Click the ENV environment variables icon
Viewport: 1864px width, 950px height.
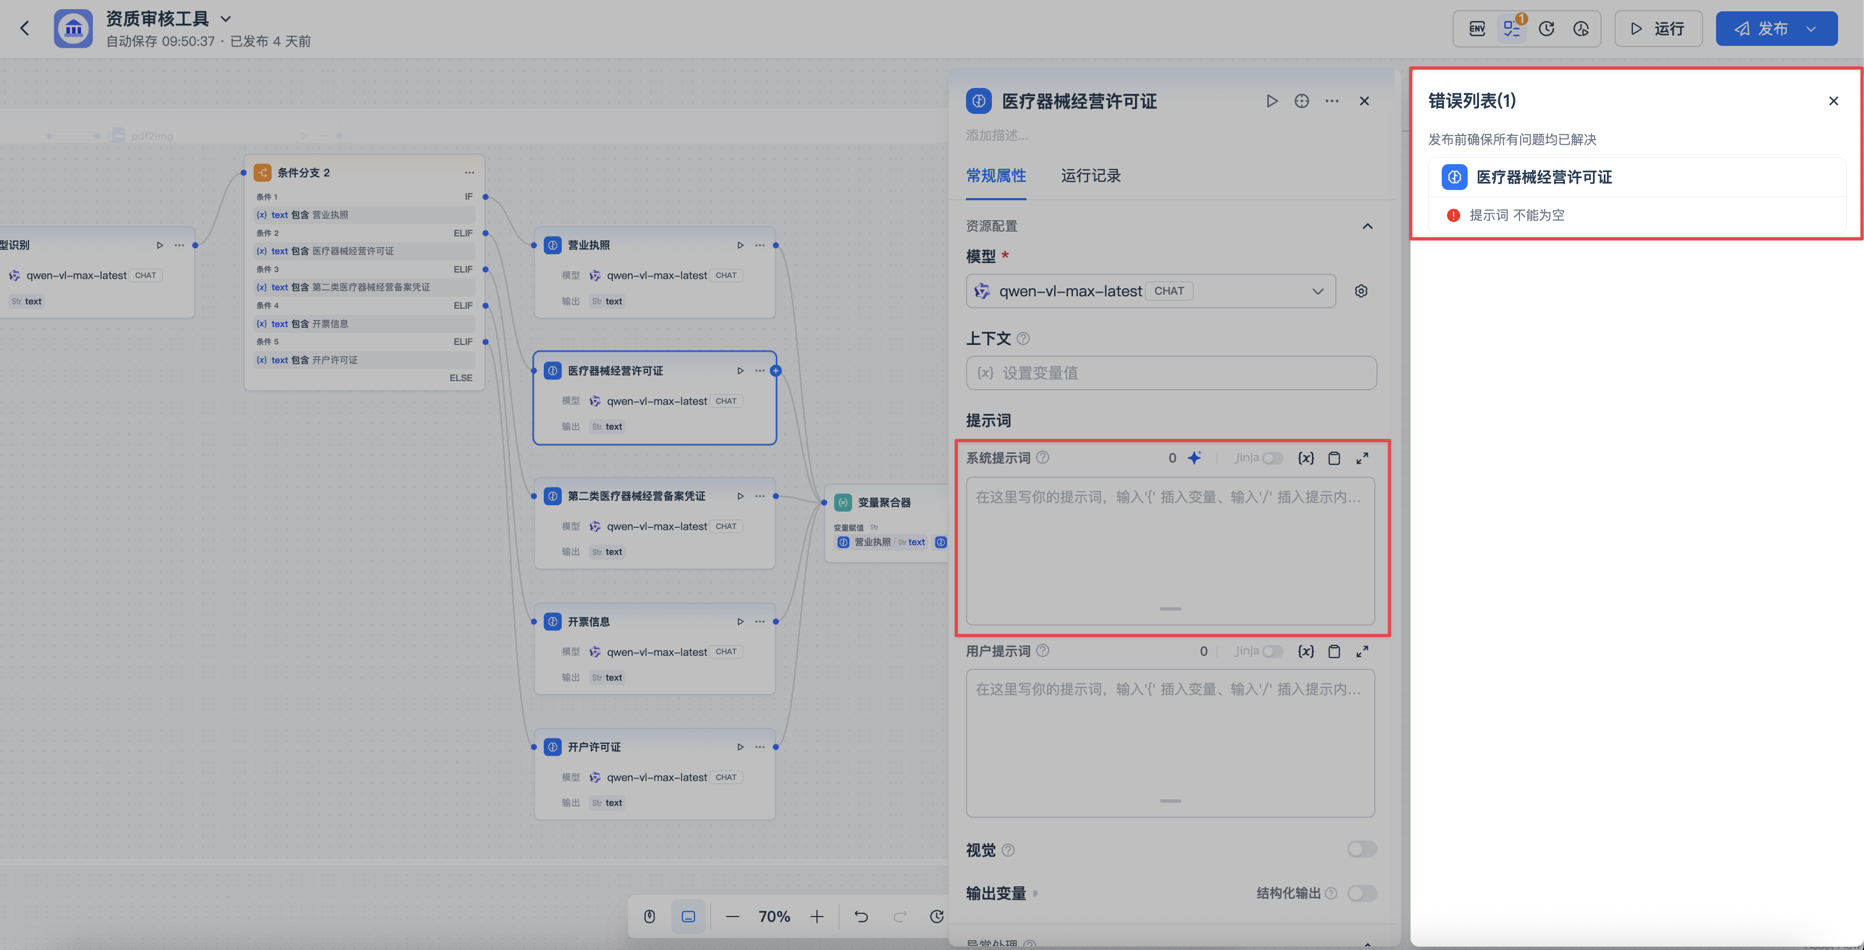[1477, 29]
